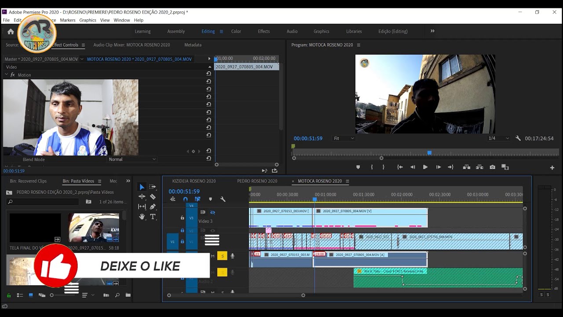Open the Window menu

tap(122, 20)
